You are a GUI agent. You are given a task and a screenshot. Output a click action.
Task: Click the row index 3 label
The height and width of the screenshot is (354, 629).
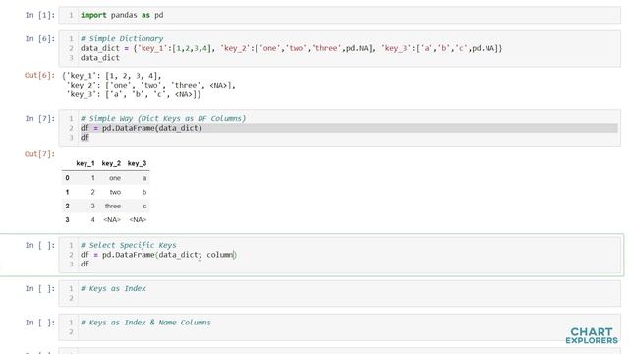pyautogui.click(x=67, y=220)
